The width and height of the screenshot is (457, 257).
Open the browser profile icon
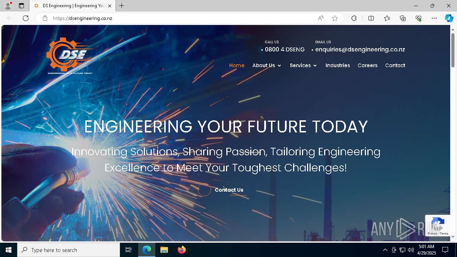coord(8,6)
